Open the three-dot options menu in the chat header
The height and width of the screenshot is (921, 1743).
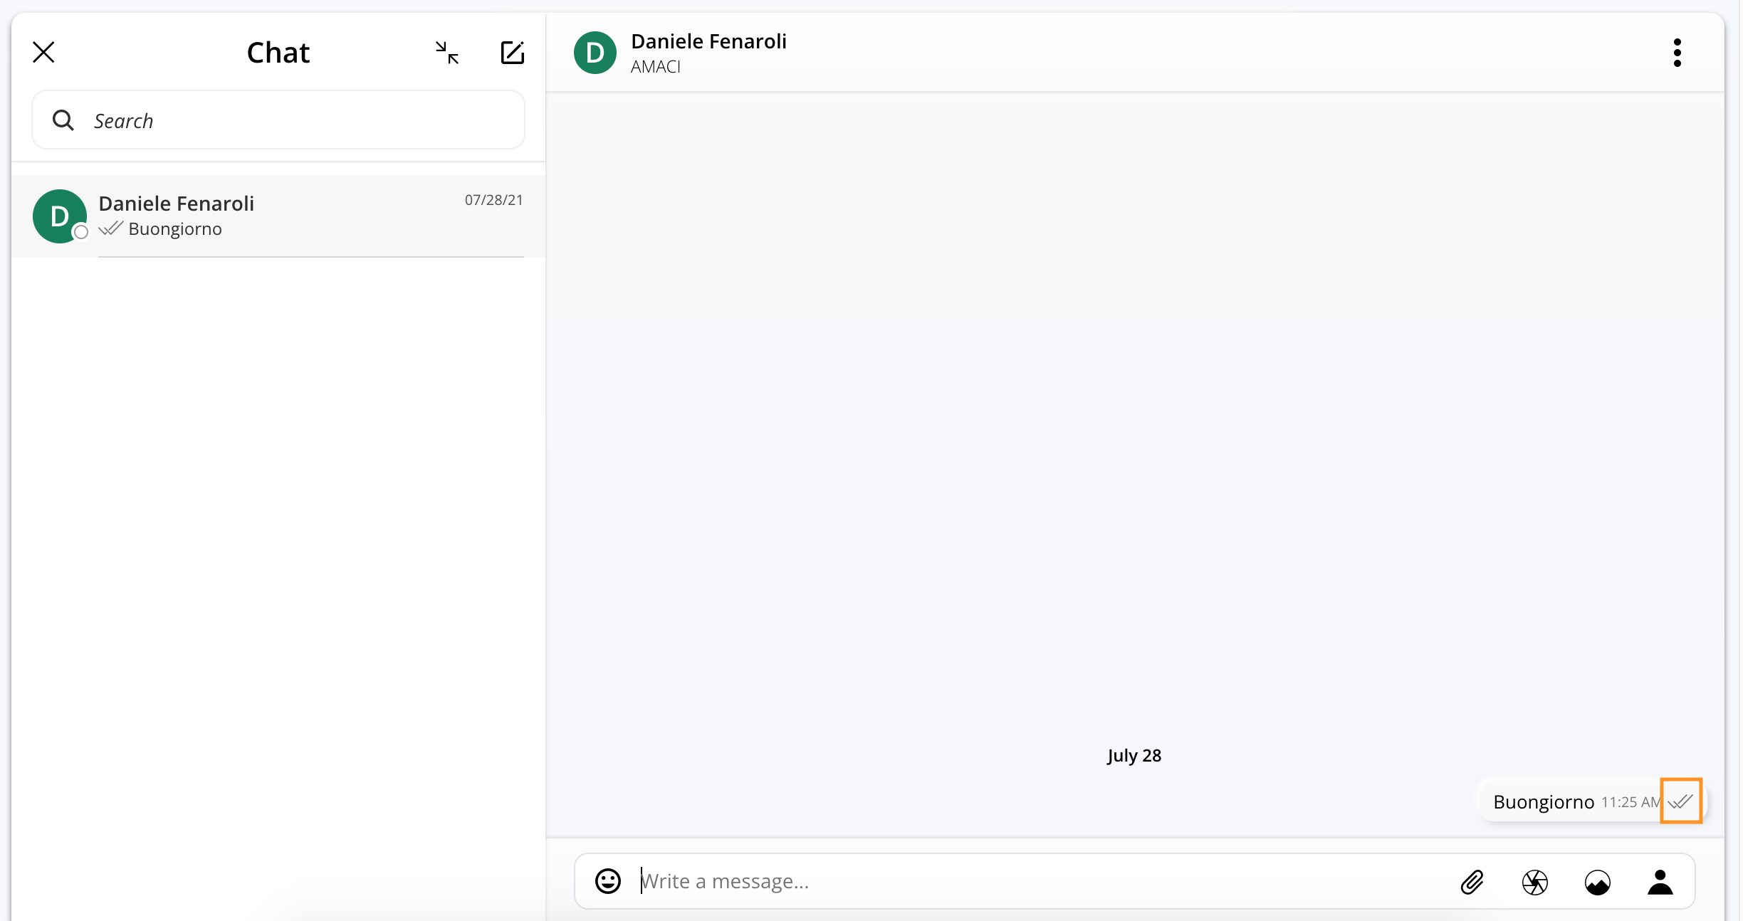pos(1677,53)
